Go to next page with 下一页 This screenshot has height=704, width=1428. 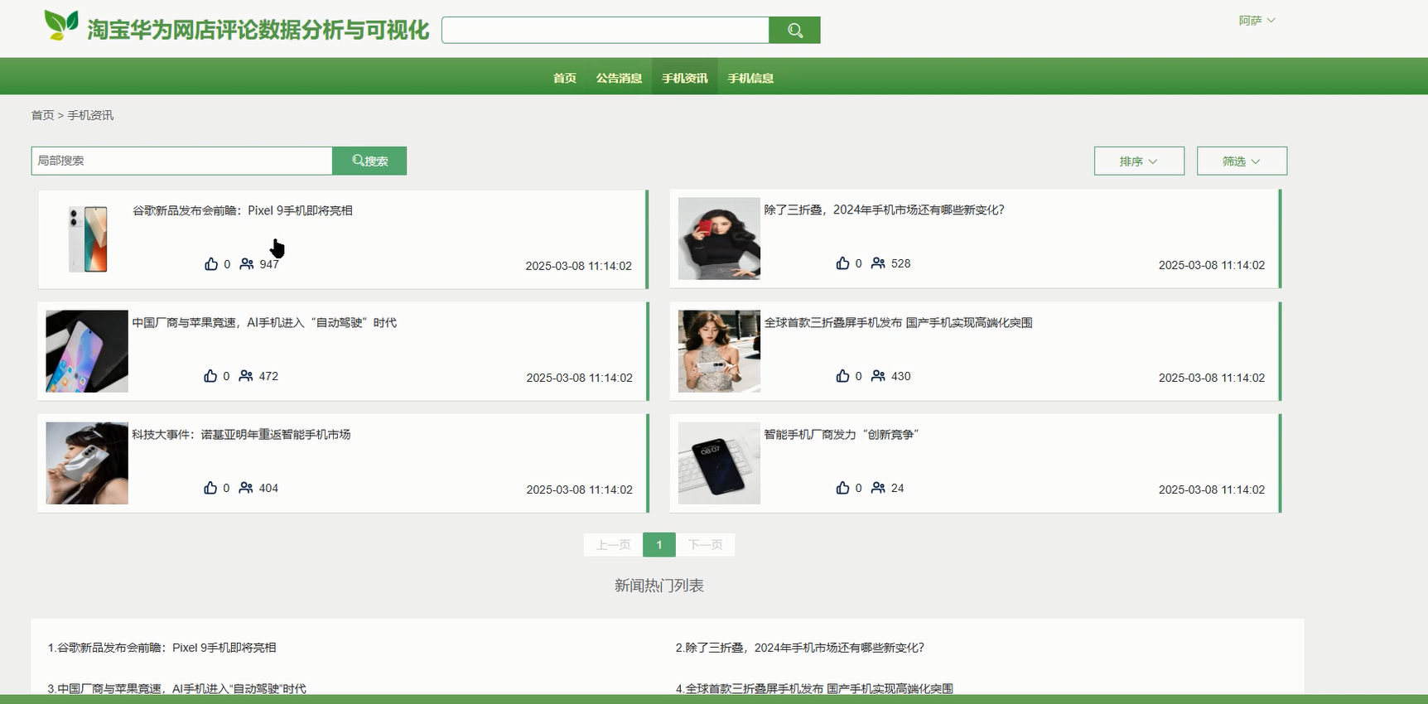tap(706, 545)
